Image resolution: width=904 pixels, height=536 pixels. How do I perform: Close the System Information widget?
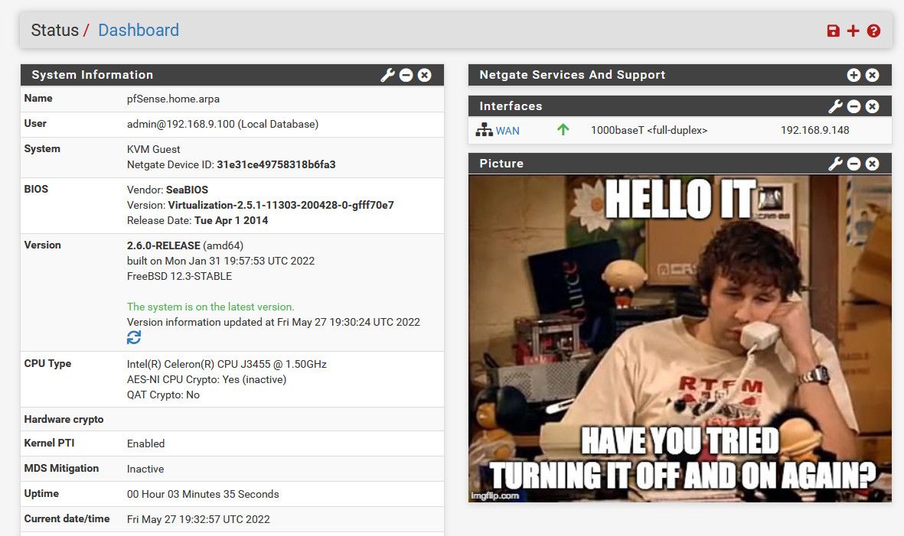point(424,75)
